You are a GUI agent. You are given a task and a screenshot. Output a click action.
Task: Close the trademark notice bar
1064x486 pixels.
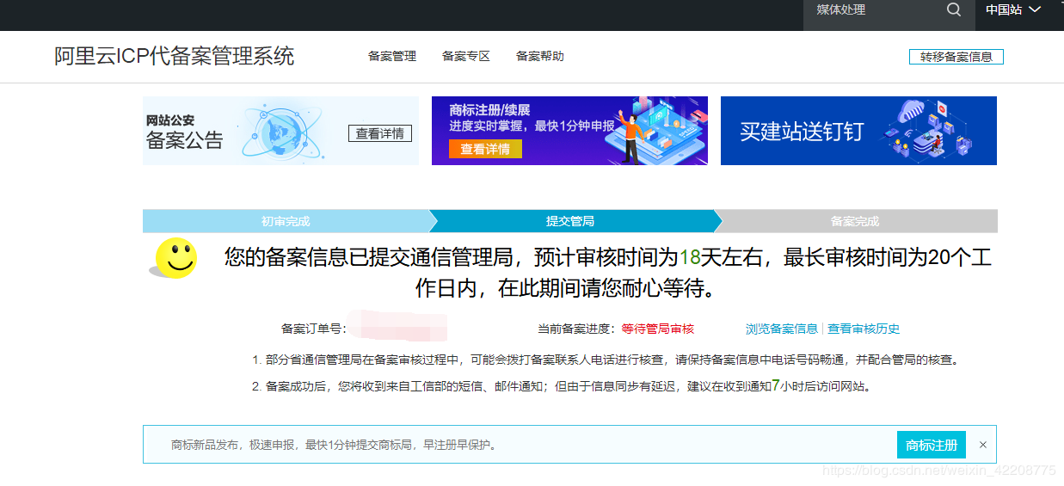pos(983,445)
